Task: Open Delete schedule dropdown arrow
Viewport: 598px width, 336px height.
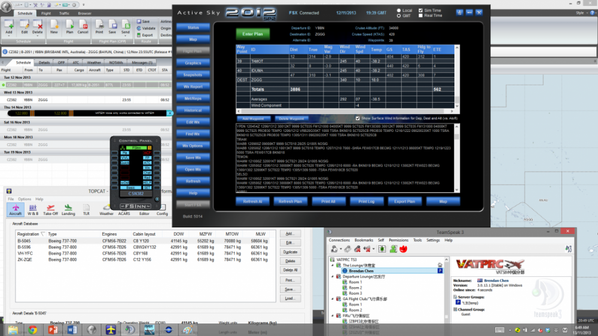Action: [37, 35]
